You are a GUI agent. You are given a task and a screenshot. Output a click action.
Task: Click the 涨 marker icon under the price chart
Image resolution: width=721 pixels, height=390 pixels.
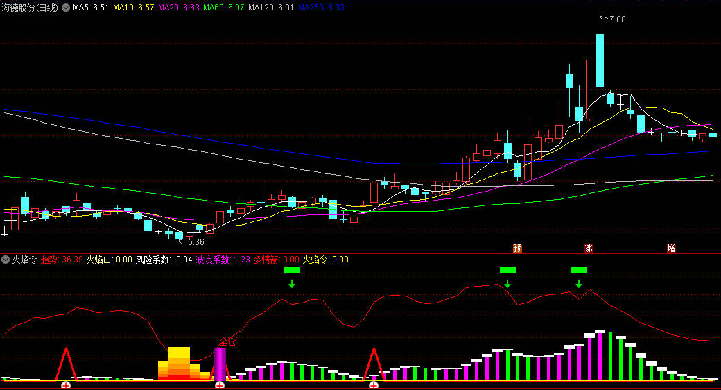click(589, 248)
